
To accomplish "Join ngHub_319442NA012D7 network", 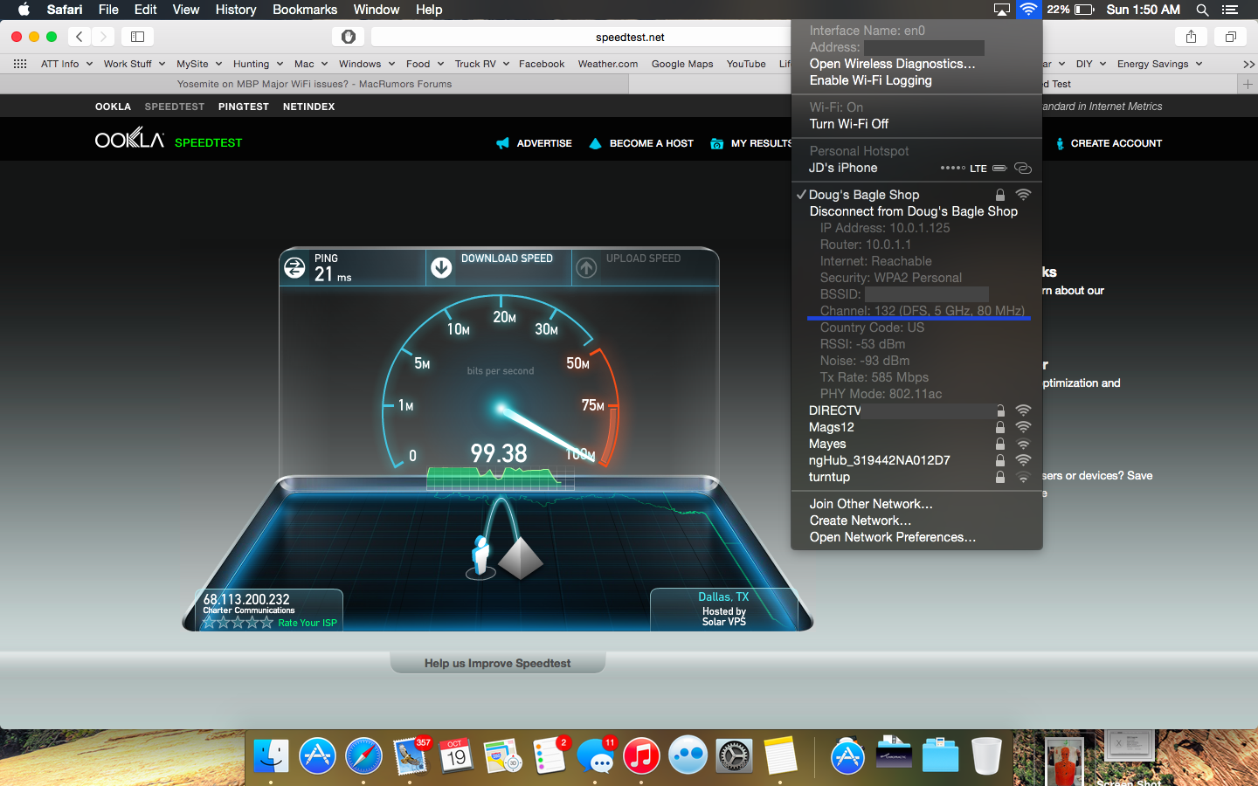I will [916, 460].
